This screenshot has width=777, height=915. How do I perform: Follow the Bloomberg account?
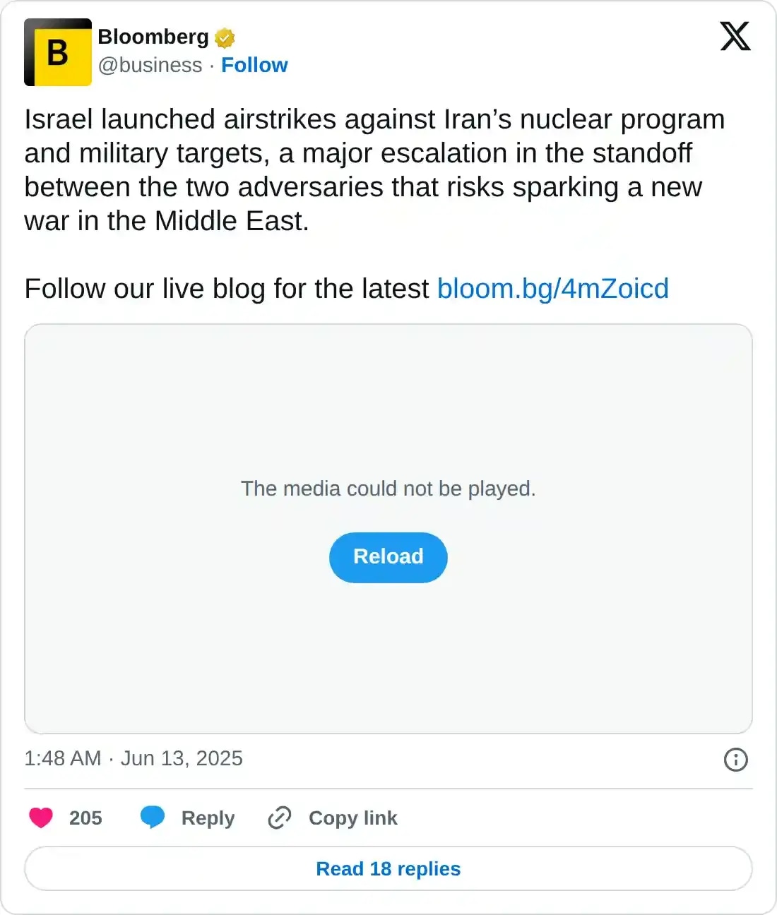[x=255, y=65]
